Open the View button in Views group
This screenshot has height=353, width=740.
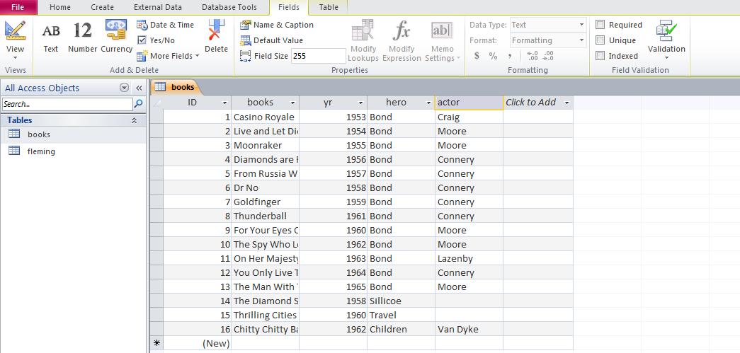(x=15, y=40)
